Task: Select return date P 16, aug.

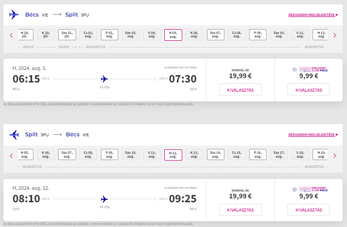Action: (258, 154)
